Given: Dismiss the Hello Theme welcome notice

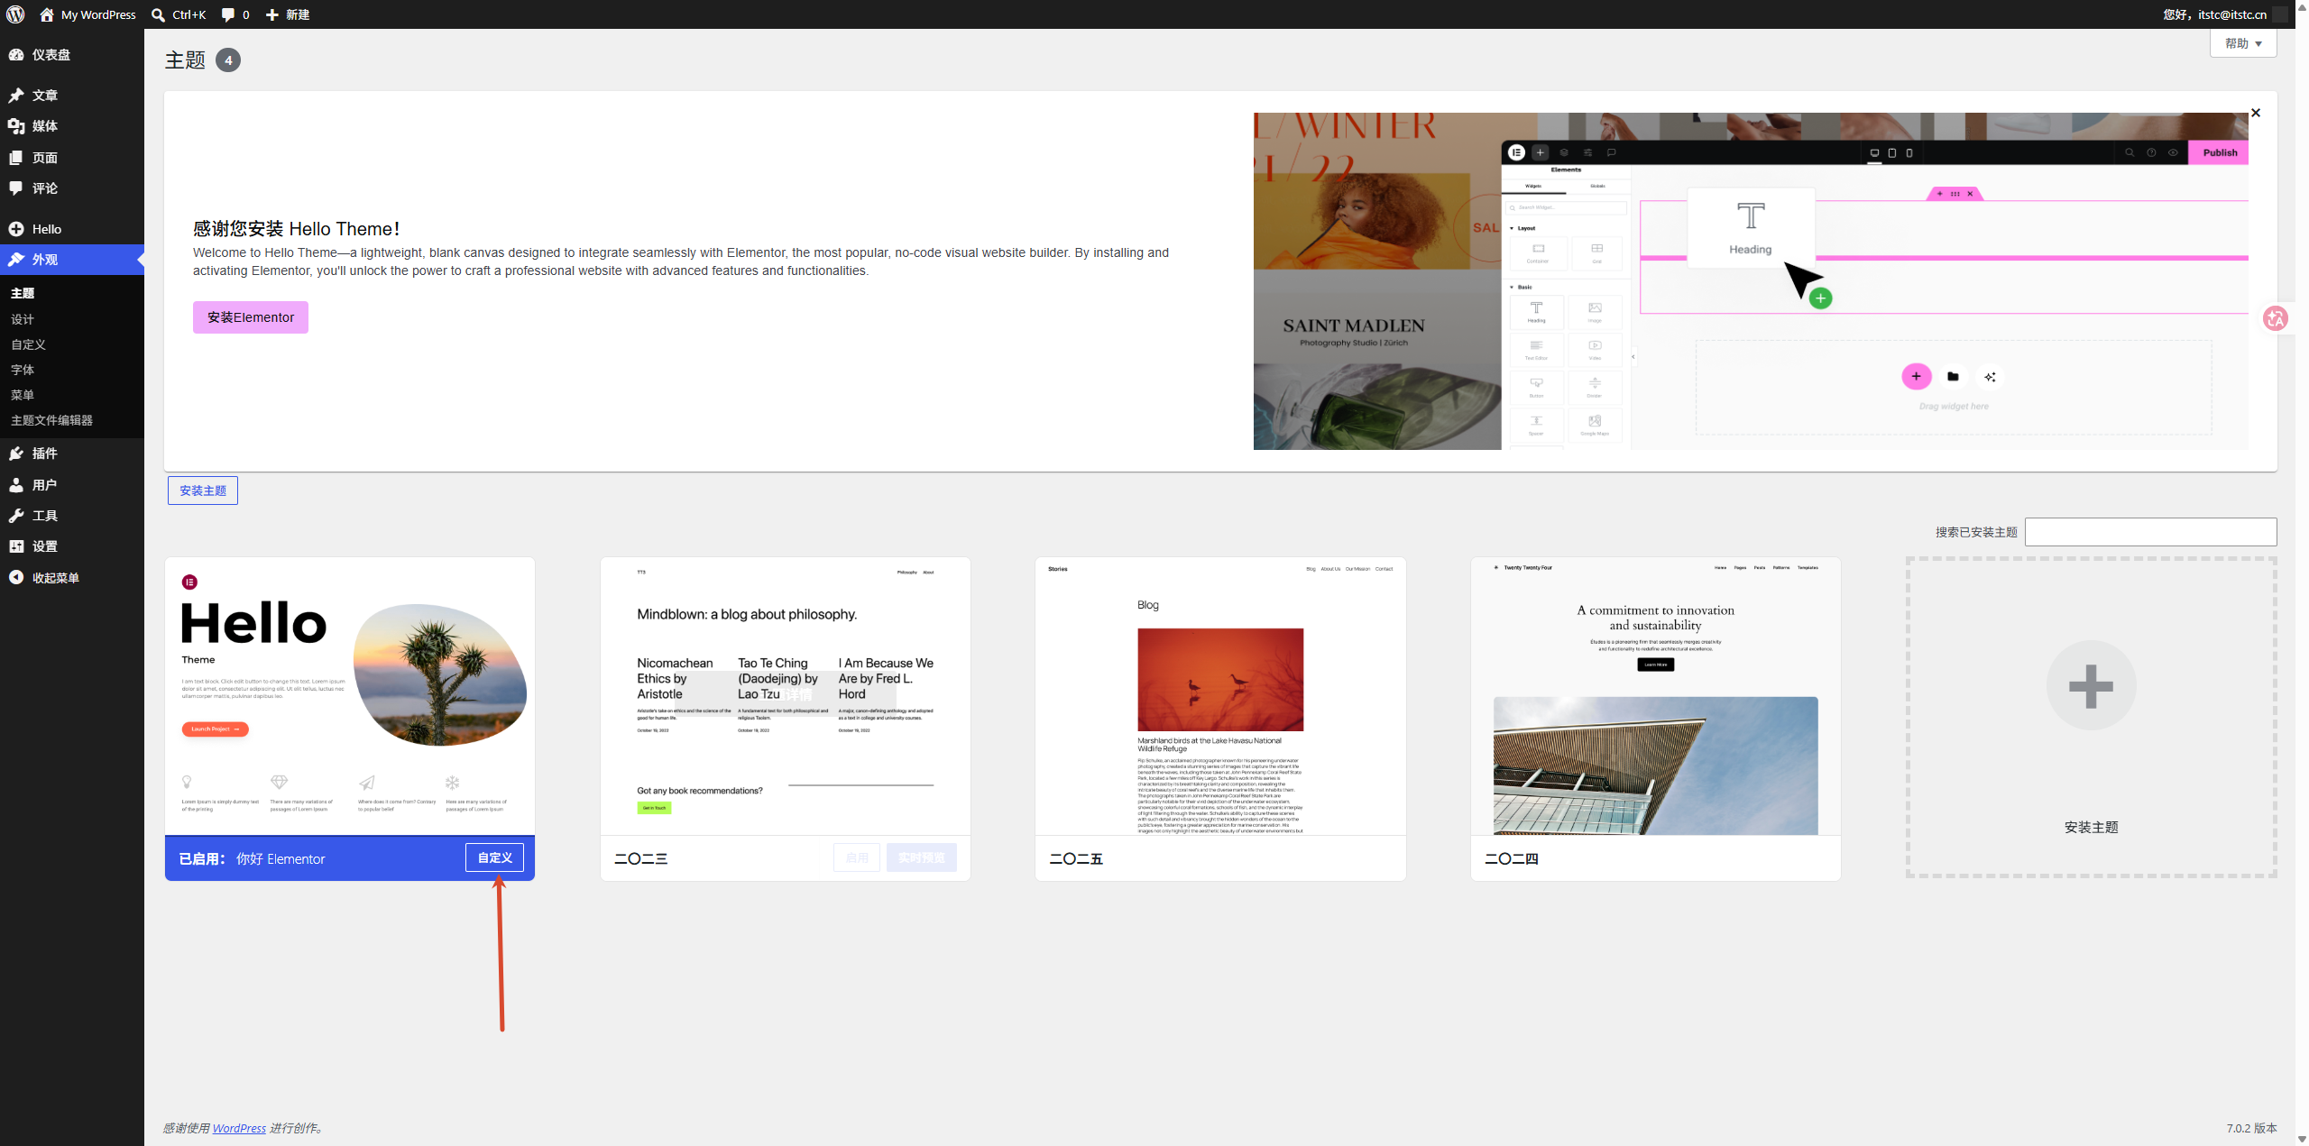Looking at the screenshot, I should (x=2256, y=113).
